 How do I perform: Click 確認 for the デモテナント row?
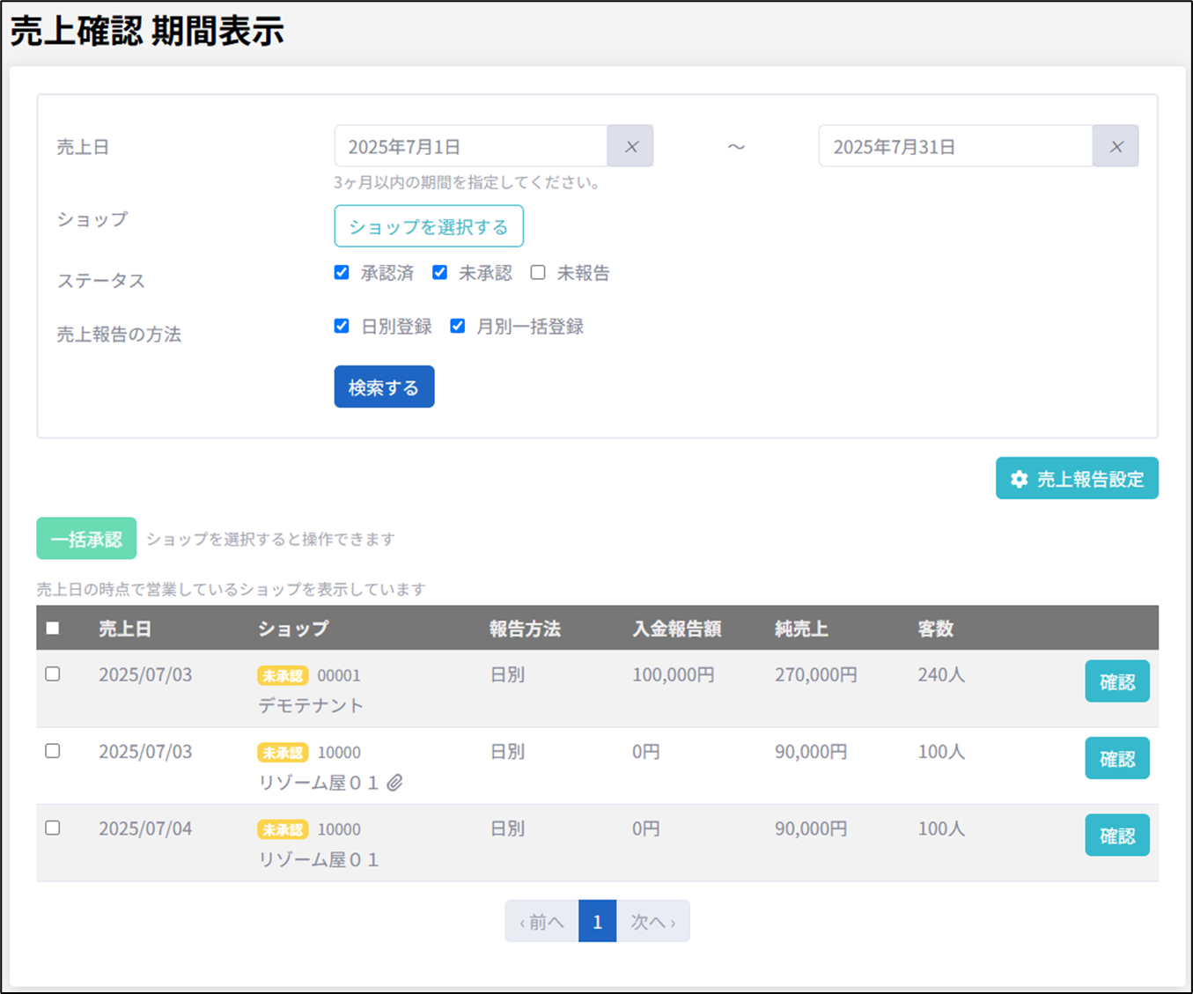pyautogui.click(x=1116, y=681)
